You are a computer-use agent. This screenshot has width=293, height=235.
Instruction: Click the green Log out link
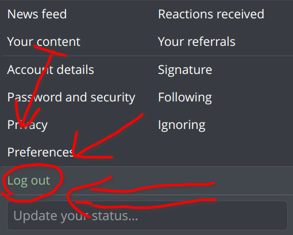click(29, 181)
